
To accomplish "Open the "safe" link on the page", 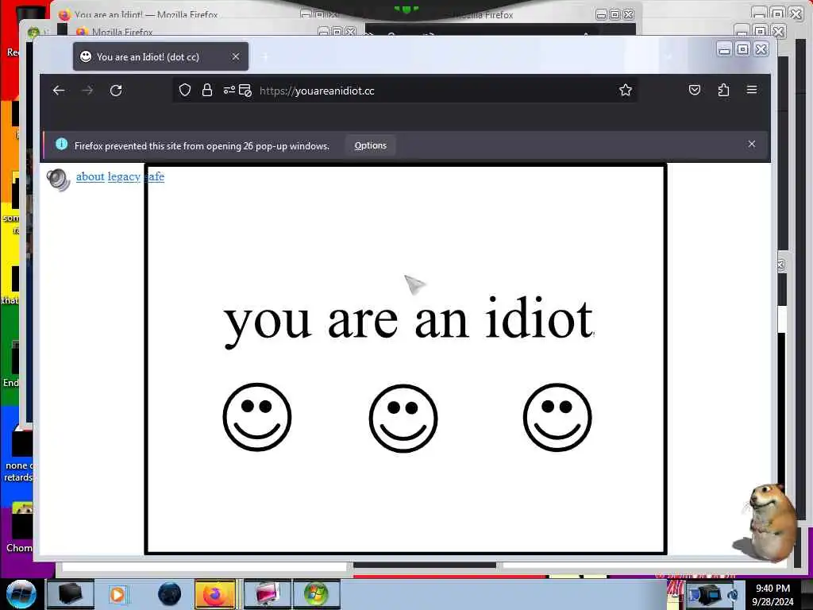I will pyautogui.click(x=155, y=176).
